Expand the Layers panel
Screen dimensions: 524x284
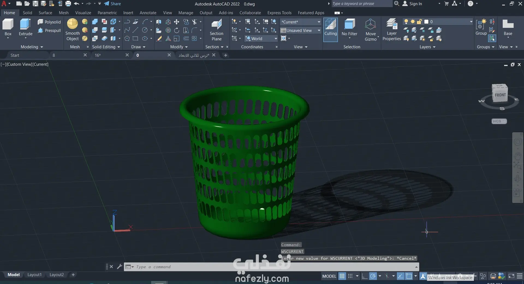point(428,47)
